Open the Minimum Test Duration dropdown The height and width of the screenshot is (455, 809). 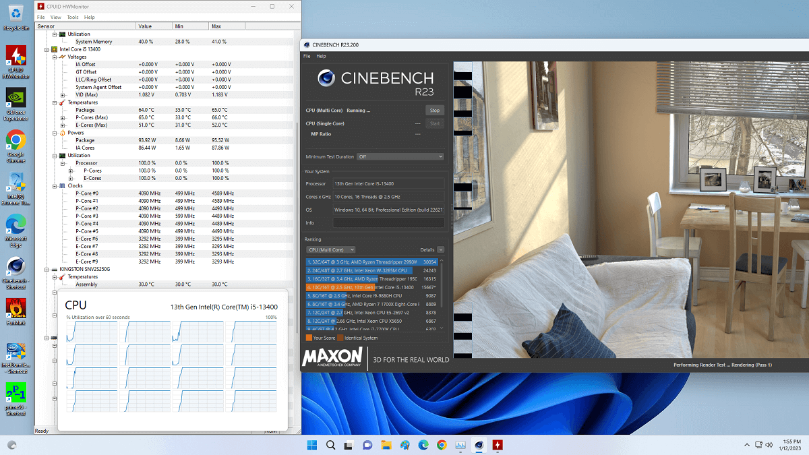(x=400, y=156)
